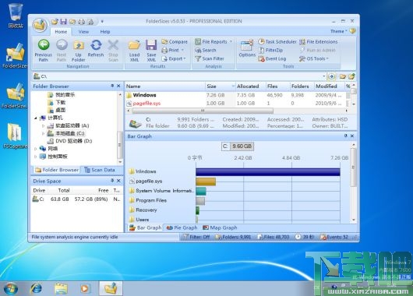The width and height of the screenshot is (413, 296).
Task: Click the C: drive row in Drive Space
Action: [76, 199]
